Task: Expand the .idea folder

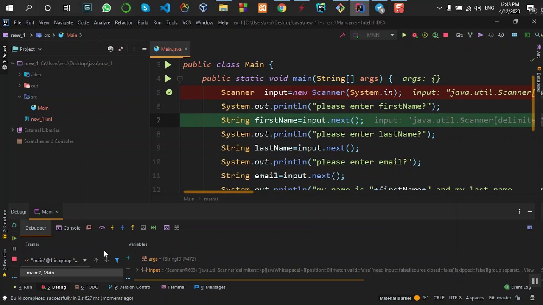Action: click(x=20, y=75)
